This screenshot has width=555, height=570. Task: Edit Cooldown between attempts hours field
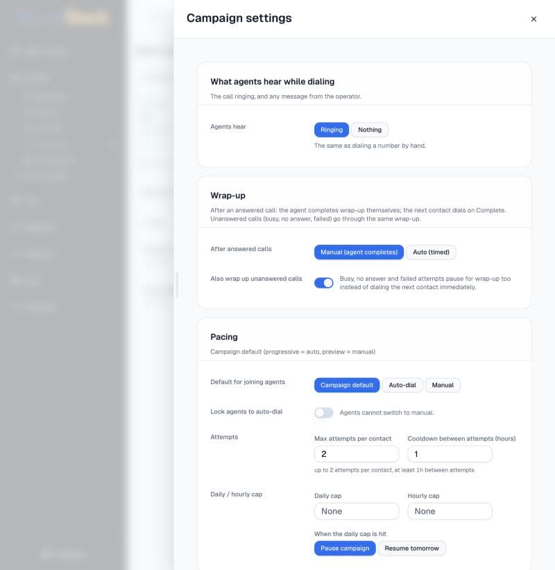pyautogui.click(x=450, y=454)
